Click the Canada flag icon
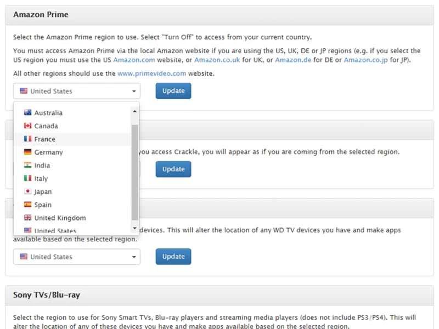This screenshot has height=329, width=439. 27,126
